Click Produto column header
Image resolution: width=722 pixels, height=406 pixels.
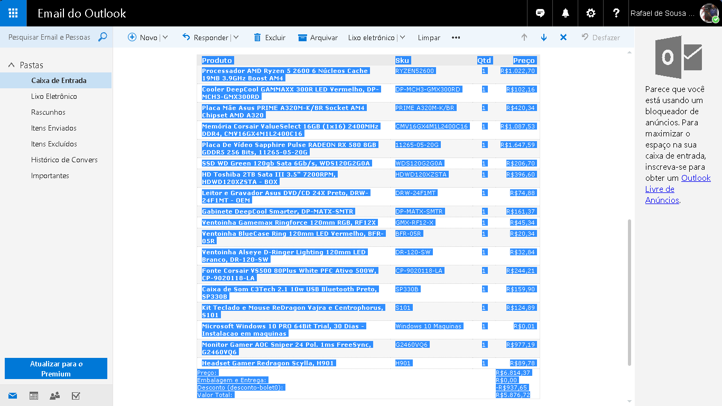tap(217, 60)
